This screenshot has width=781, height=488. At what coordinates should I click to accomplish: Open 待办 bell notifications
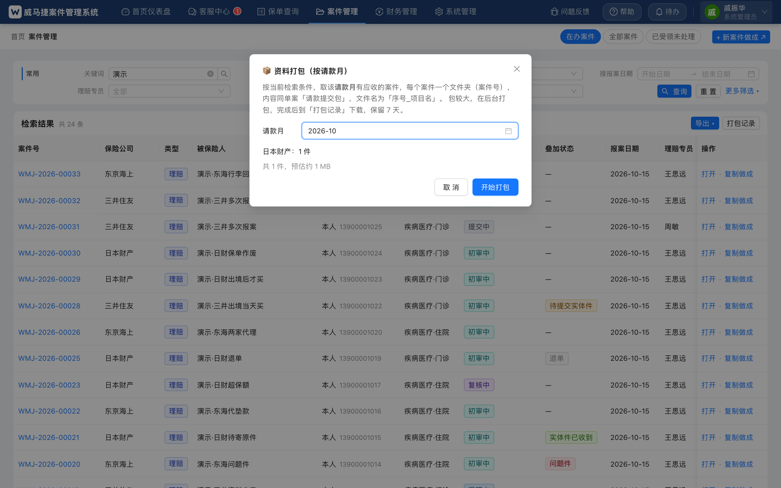pyautogui.click(x=667, y=12)
